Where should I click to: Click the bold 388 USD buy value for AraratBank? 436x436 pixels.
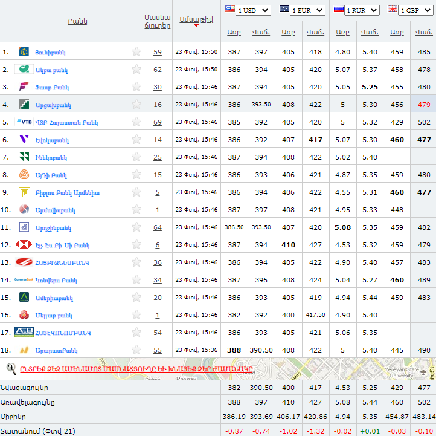(x=234, y=350)
